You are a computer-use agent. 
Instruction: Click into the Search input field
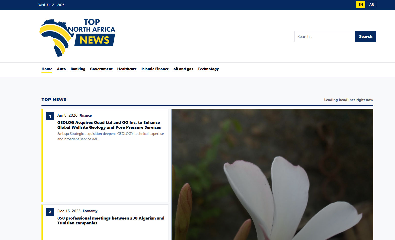(x=324, y=36)
